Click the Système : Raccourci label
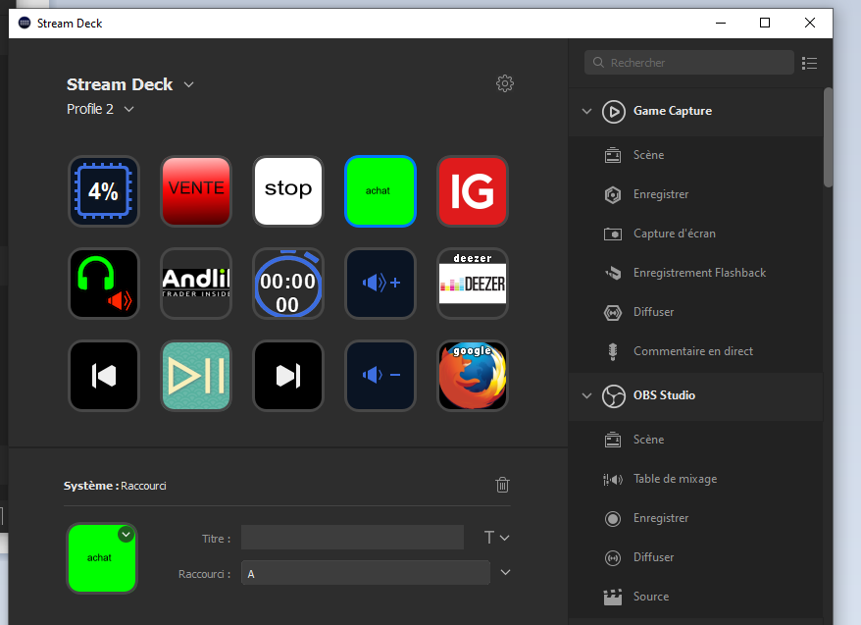Image resolution: width=861 pixels, height=625 pixels. pos(115,486)
